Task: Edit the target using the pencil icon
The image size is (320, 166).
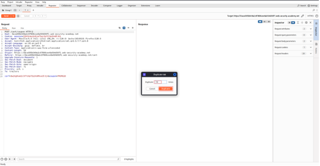Action: pos(303,16)
